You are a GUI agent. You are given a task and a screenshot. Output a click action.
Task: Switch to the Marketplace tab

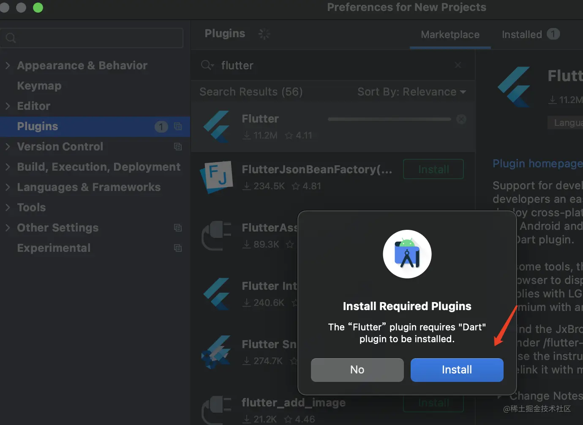pyautogui.click(x=450, y=35)
